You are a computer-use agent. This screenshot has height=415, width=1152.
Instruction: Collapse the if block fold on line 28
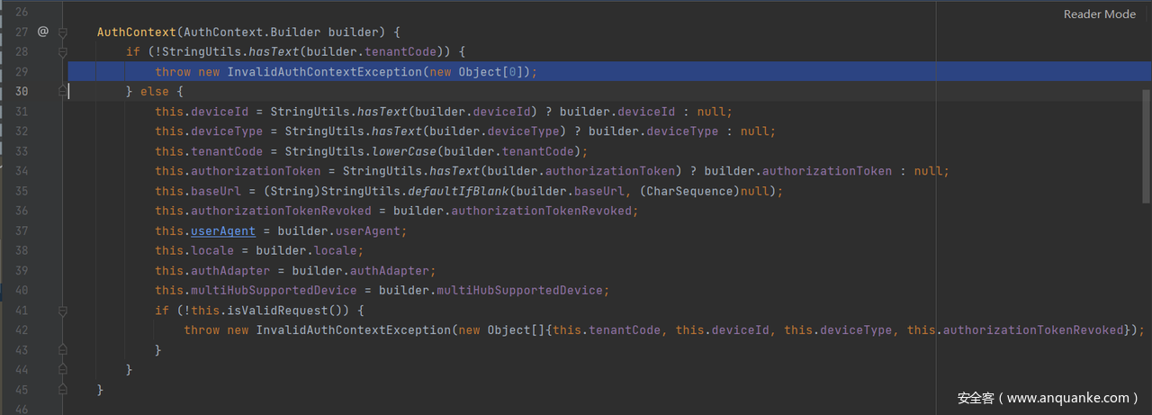[x=63, y=52]
